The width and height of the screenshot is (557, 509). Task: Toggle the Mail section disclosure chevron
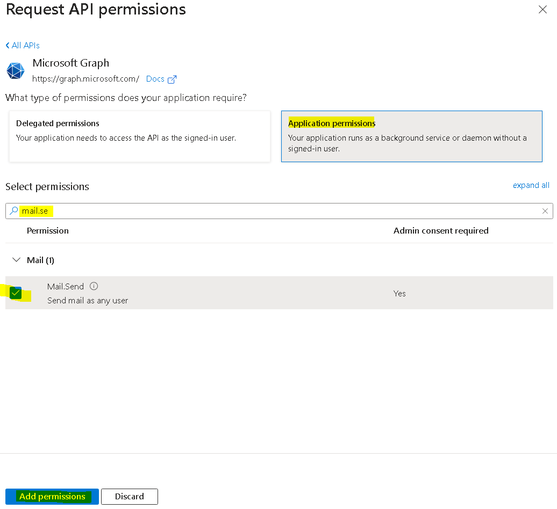click(16, 259)
